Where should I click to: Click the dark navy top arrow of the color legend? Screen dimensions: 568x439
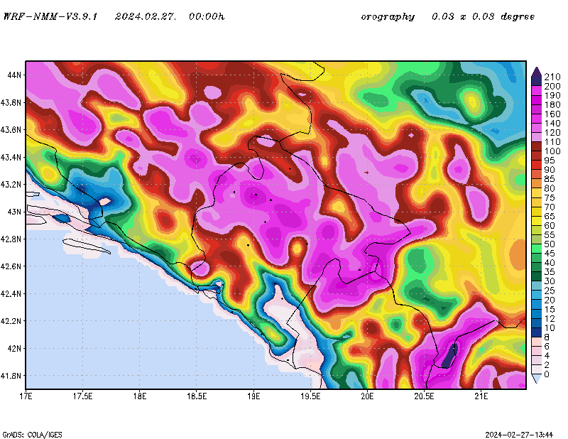(537, 72)
